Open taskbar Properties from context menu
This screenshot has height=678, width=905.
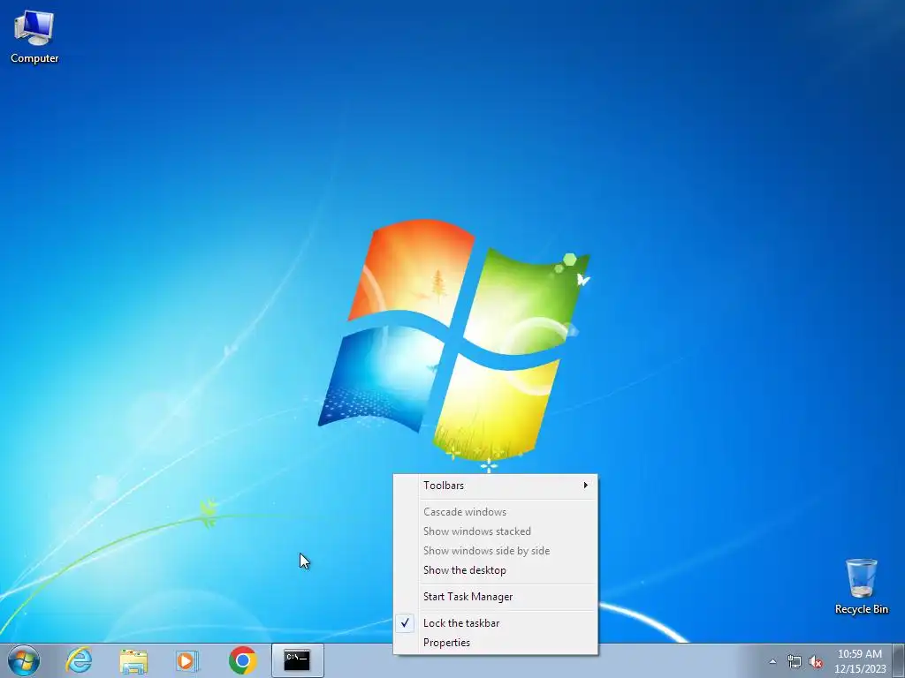click(496, 643)
